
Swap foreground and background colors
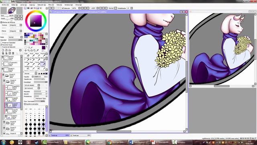click(x=47, y=47)
